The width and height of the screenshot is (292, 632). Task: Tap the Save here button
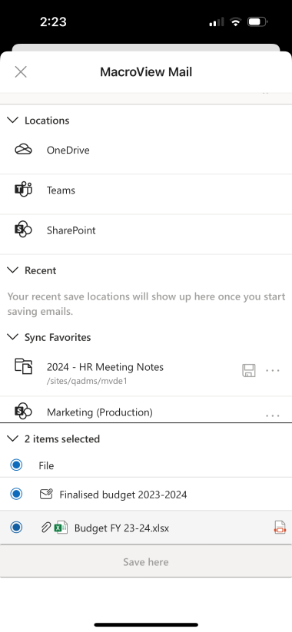146,561
